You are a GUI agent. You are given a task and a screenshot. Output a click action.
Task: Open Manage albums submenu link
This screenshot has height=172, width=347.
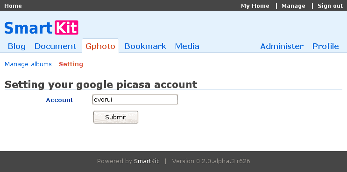click(28, 64)
